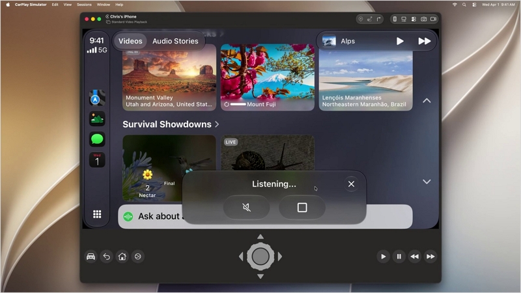
Task: Click the play hardware button at bottom right
Action: point(383,257)
